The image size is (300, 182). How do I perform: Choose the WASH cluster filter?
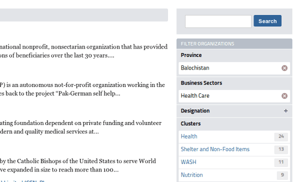(188, 162)
